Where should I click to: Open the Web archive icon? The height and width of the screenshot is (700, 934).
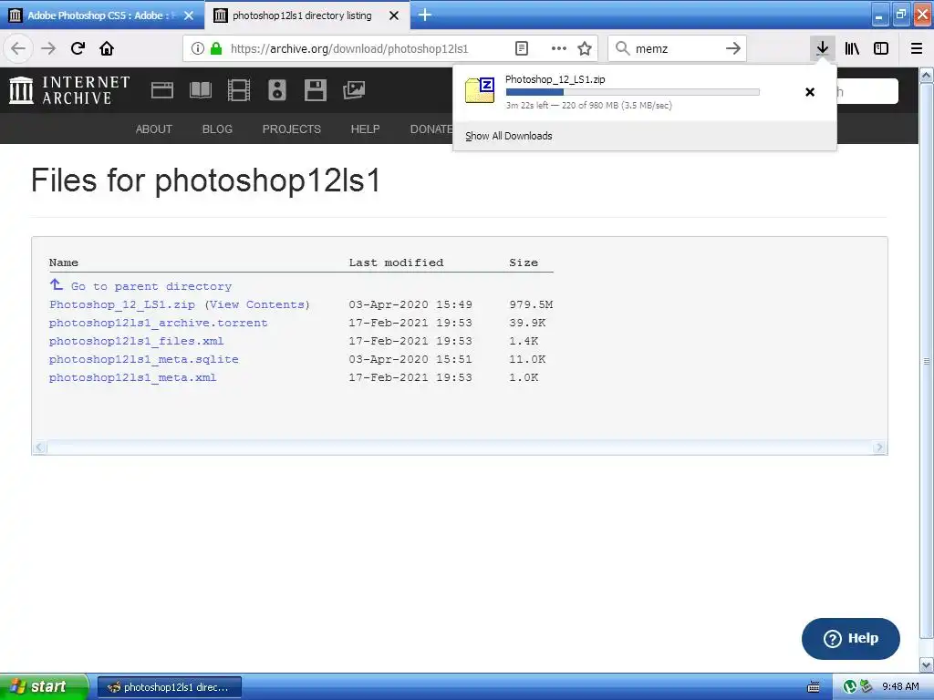[162, 90]
